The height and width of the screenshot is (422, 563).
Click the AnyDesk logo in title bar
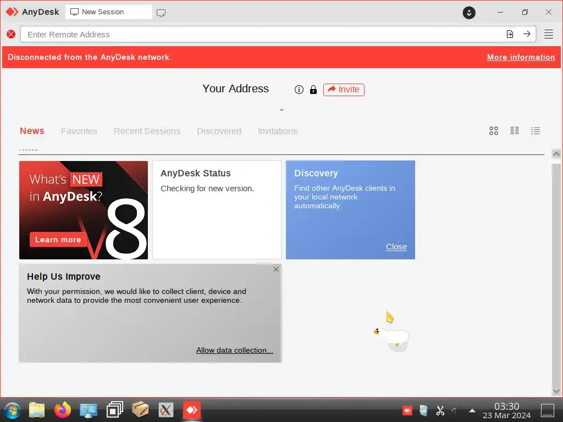point(12,12)
